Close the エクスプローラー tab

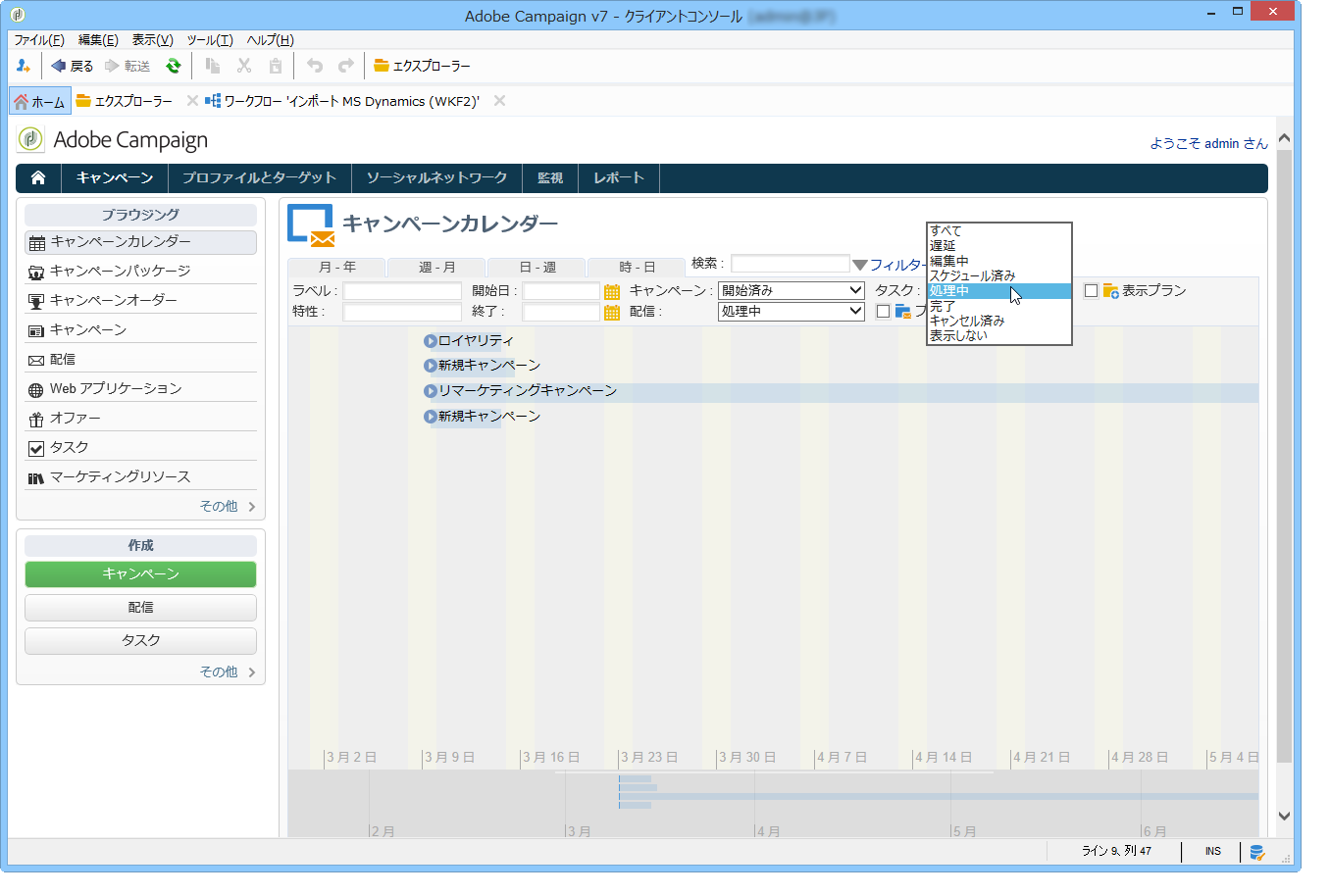(192, 101)
